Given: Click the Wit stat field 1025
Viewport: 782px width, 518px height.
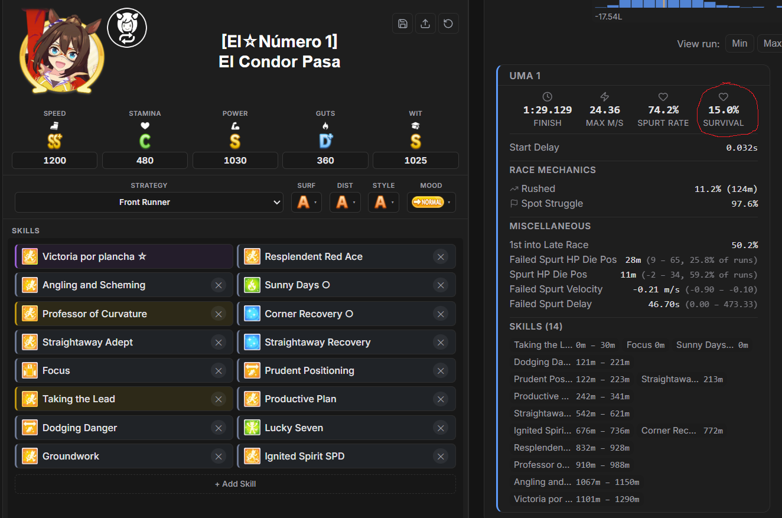Looking at the screenshot, I should tap(416, 160).
